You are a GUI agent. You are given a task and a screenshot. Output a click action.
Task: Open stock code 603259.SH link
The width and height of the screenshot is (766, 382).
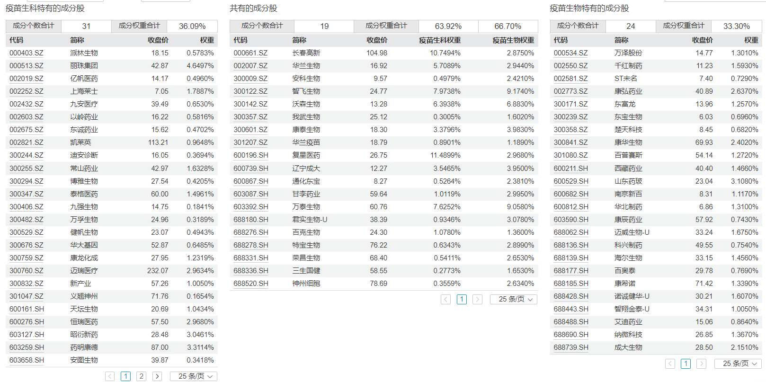click(27, 347)
